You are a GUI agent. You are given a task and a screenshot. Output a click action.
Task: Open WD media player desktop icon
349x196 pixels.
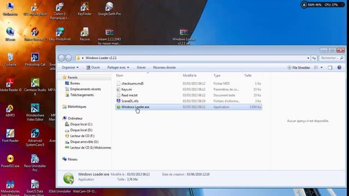tap(35, 9)
